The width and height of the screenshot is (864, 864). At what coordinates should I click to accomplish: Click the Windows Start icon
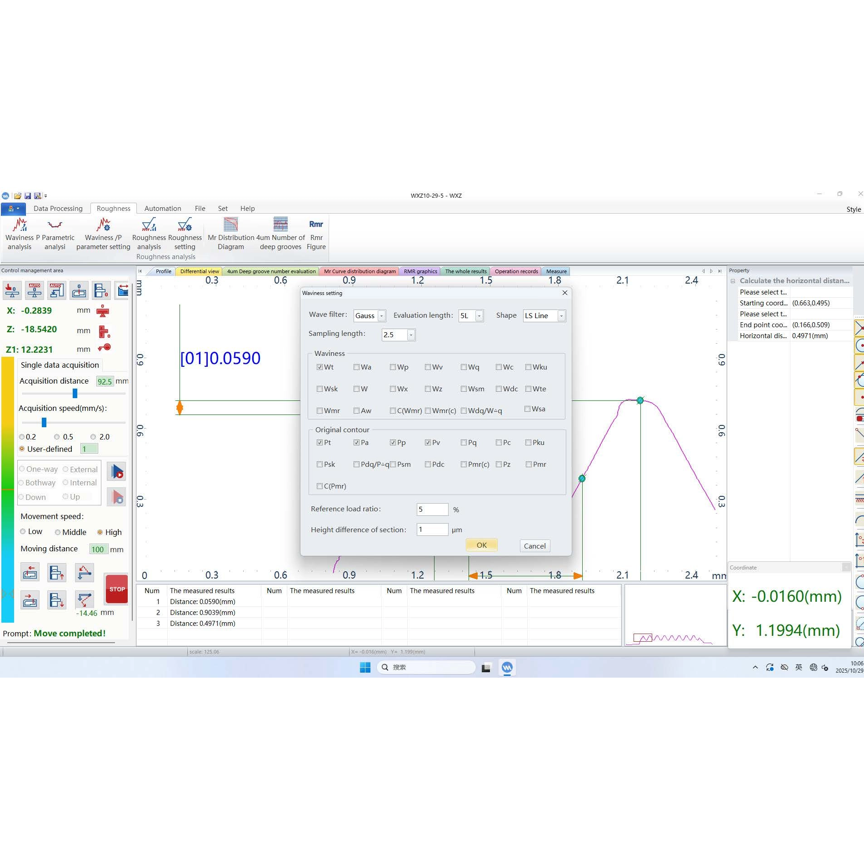click(x=365, y=667)
